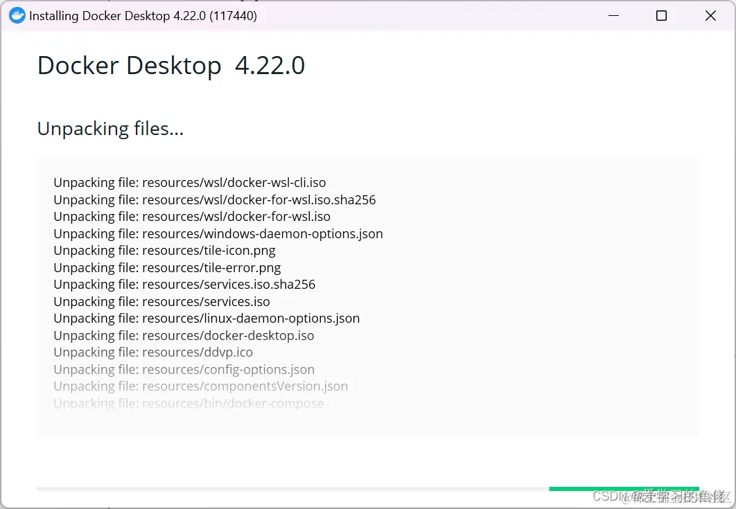Select componentsVersion.json log entry
The height and width of the screenshot is (509, 736).
tap(200, 386)
